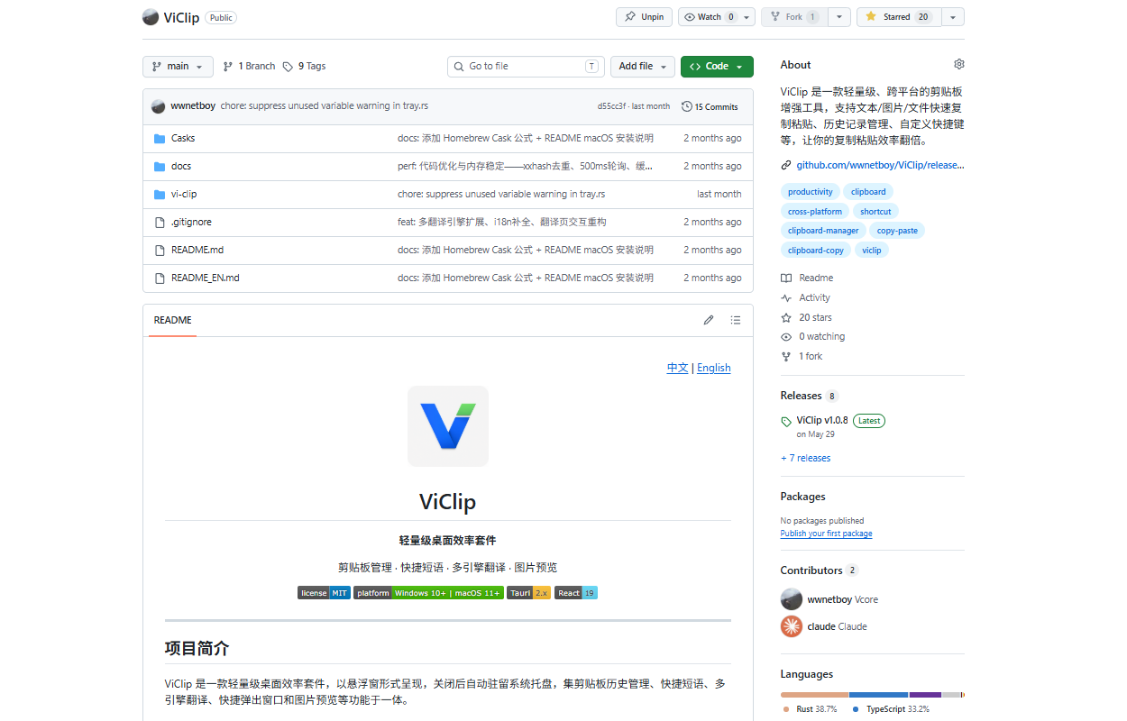Viewport: 1127px width, 721px height.
Task: Unpin the repository with Unpin button
Action: pos(644,17)
